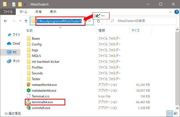Select ネットワーク in the navigation pane
The height and width of the screenshot is (117, 180).
click(x=14, y=61)
